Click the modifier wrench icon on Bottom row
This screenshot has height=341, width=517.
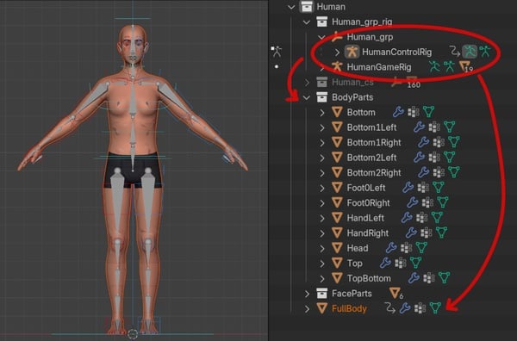point(398,112)
